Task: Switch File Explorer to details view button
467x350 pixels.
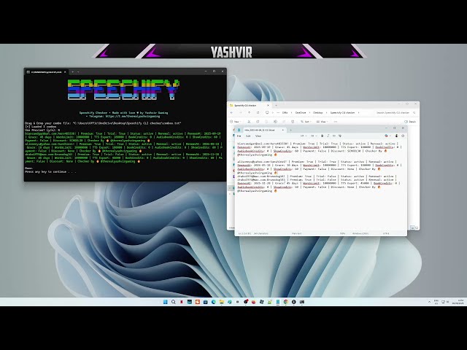Action: tap(412, 227)
